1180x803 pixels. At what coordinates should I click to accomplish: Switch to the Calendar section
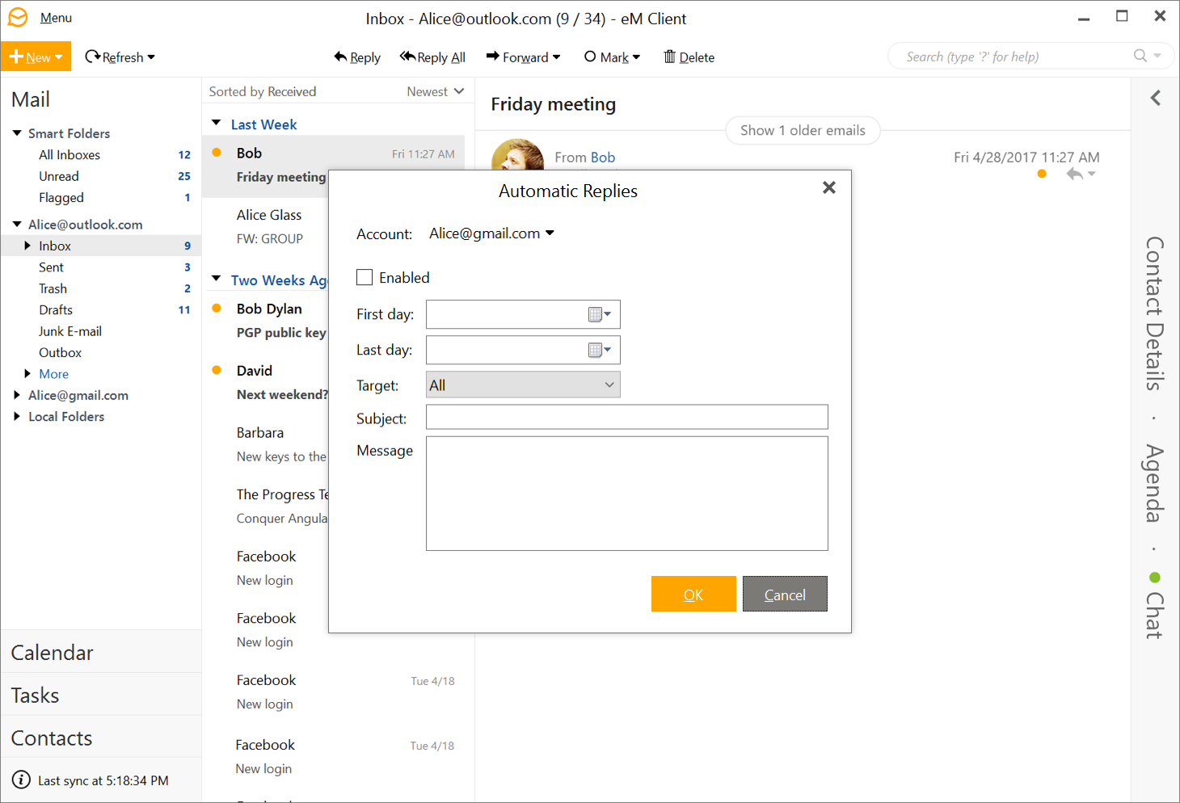click(x=53, y=653)
